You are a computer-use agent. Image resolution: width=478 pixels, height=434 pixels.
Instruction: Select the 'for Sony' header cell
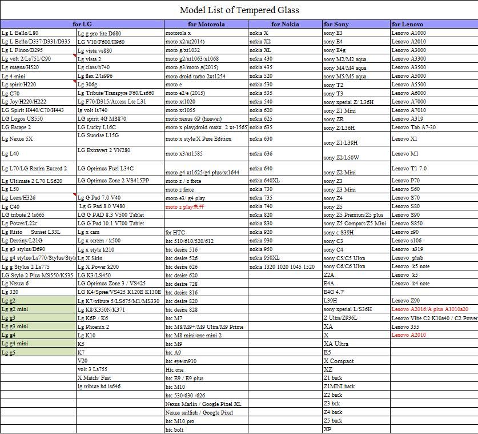click(356, 24)
